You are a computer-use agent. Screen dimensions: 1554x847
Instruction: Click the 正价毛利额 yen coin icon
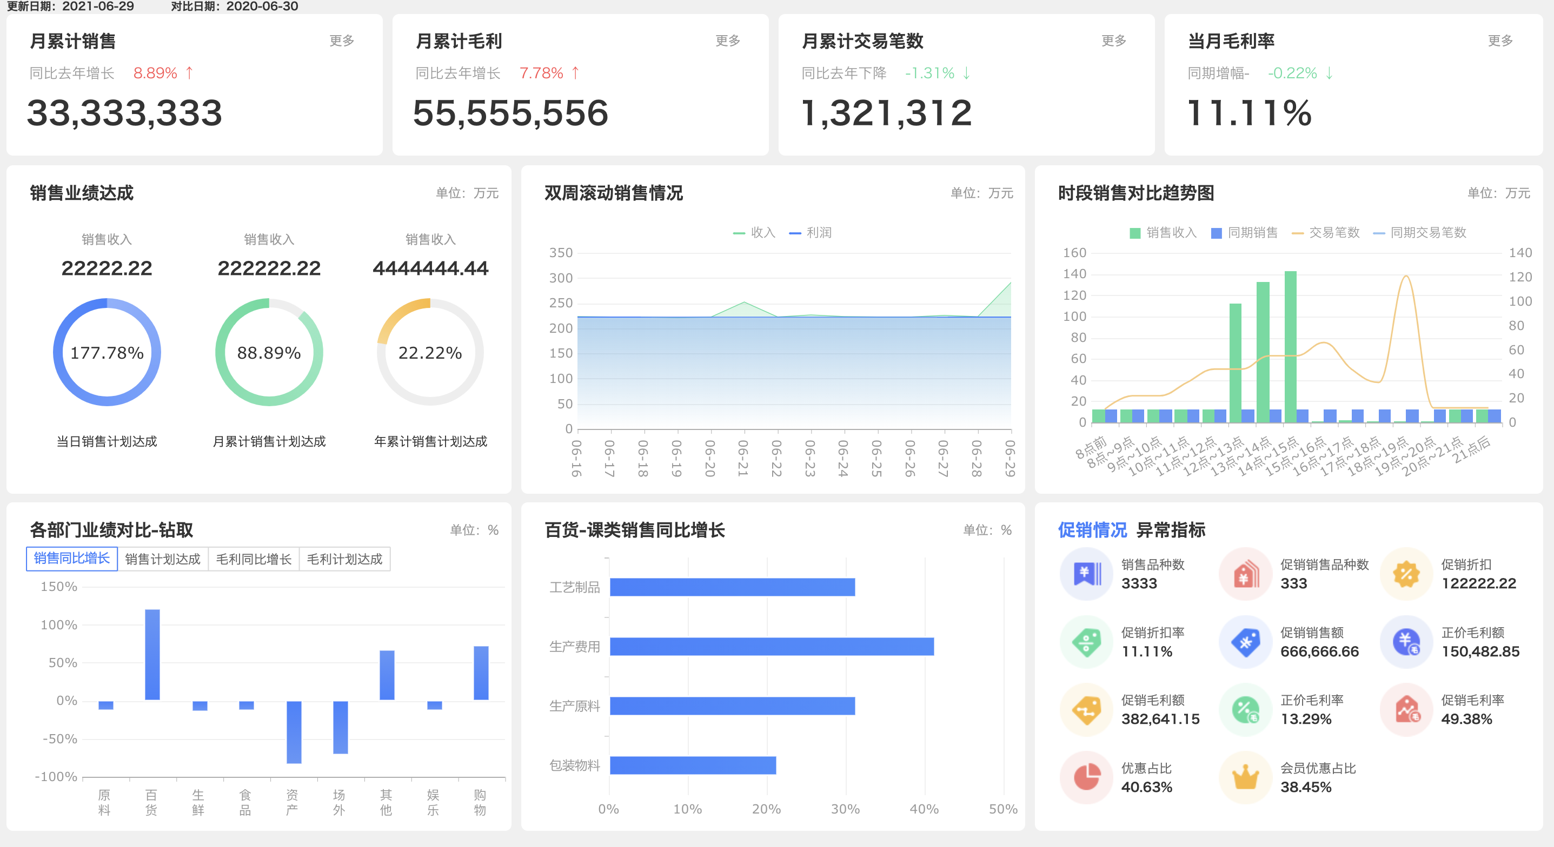pos(1406,641)
